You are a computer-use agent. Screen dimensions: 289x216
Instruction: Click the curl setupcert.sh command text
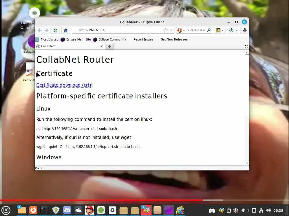tap(78, 129)
